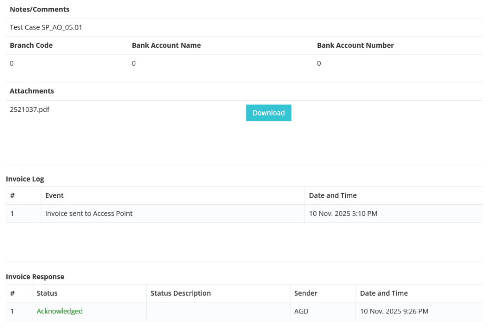Screen dimensions: 488x335
Task: Click the Status Description column header
Action: tap(181, 293)
